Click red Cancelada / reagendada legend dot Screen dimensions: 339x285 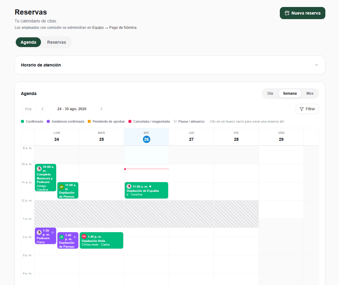coord(130,121)
